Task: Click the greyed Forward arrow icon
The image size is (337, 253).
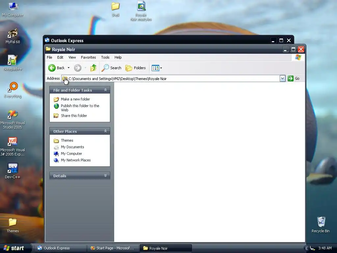Action: pos(78,68)
